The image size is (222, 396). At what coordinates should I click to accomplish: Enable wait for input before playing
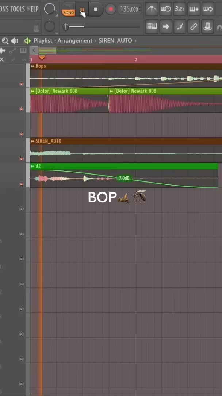pyautogui.click(x=166, y=9)
